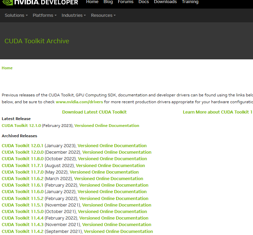Viewport: 253px width, 235px height.
Task: Open the www.nvidia.com/drivers link
Action: click(x=79, y=102)
